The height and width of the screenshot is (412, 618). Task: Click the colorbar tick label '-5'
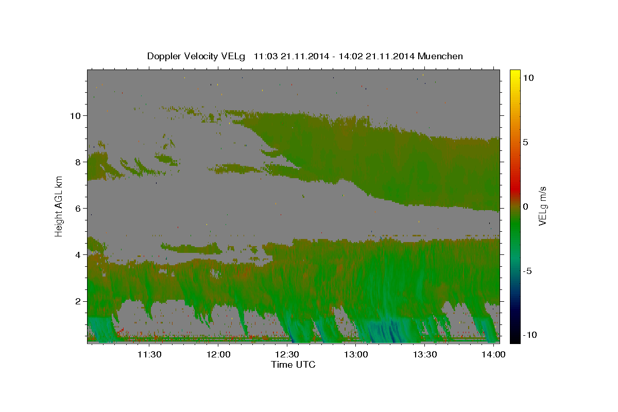tap(528, 271)
